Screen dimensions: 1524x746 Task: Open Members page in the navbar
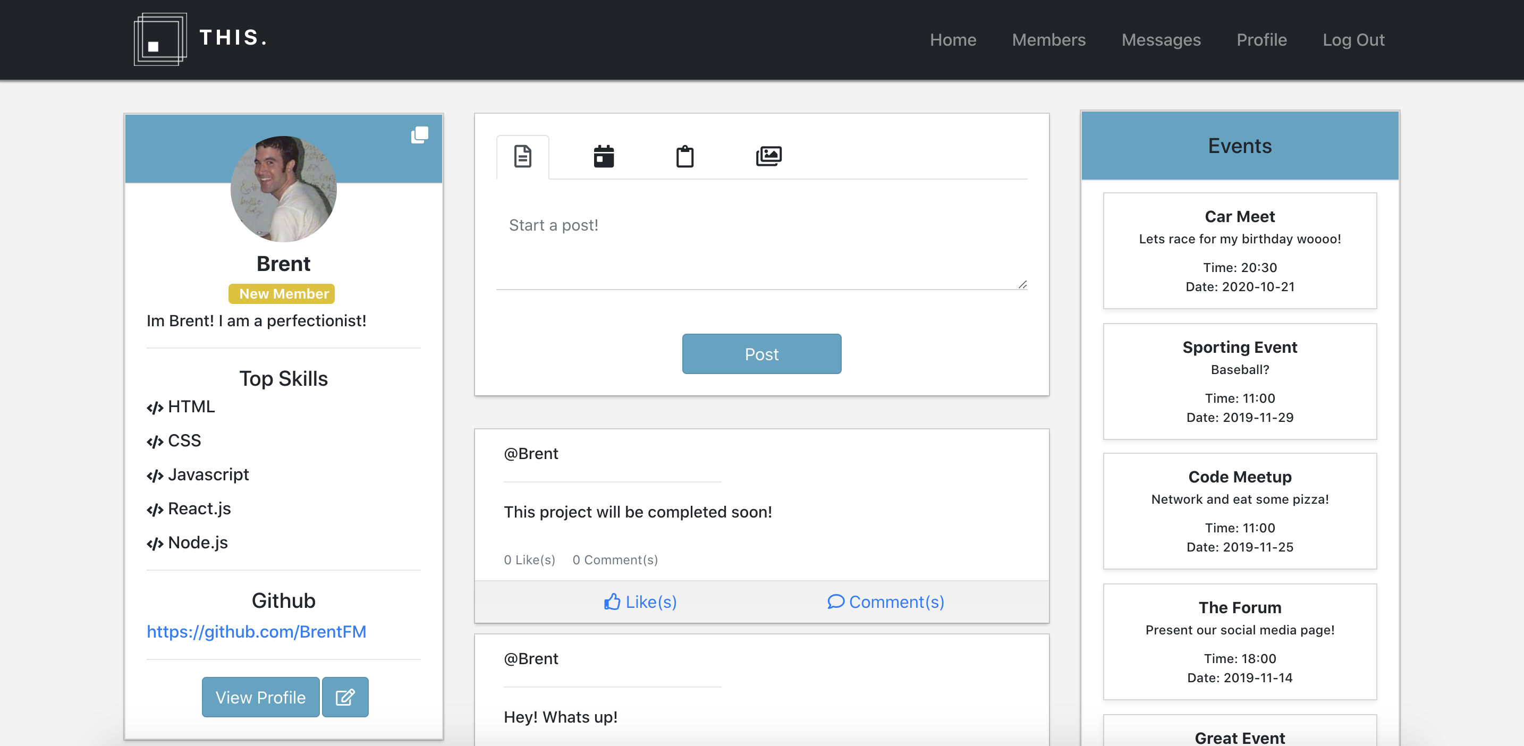coord(1048,40)
